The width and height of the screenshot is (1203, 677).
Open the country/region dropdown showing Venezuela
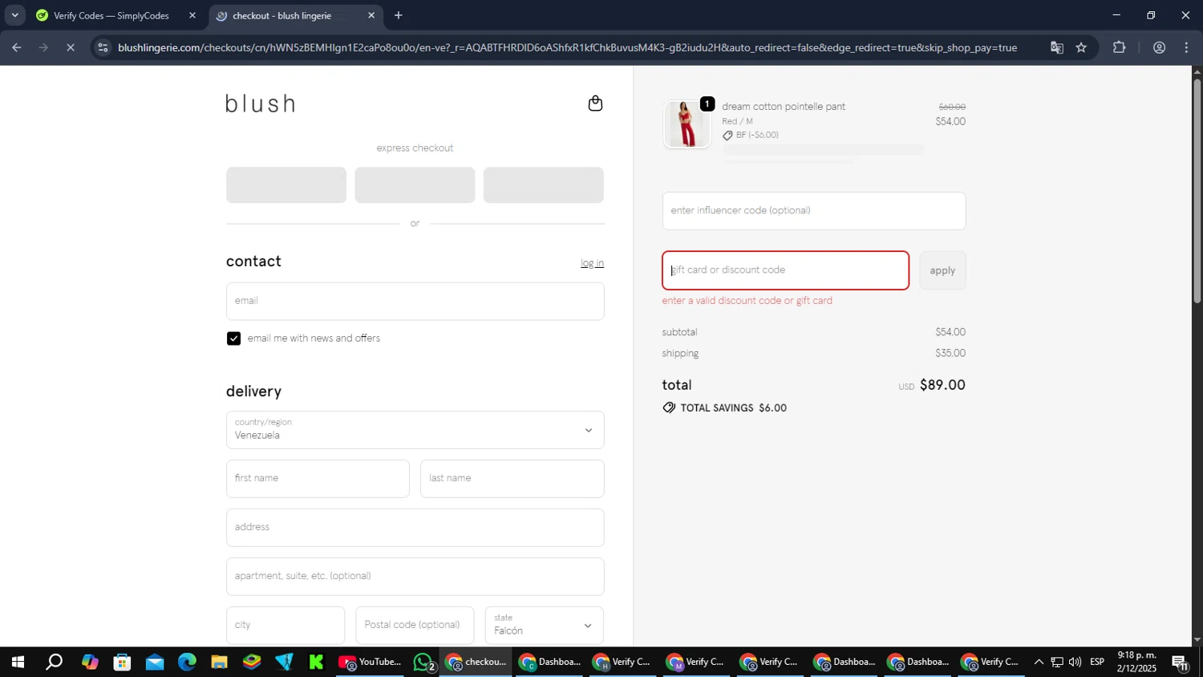415,430
